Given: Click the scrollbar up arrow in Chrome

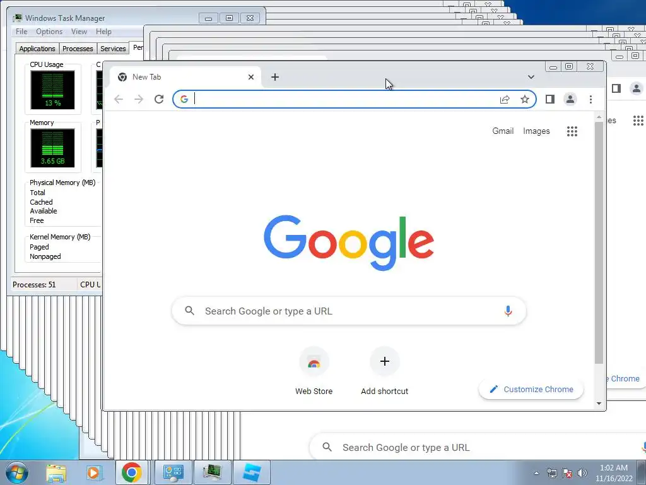Looking at the screenshot, I should tap(599, 117).
